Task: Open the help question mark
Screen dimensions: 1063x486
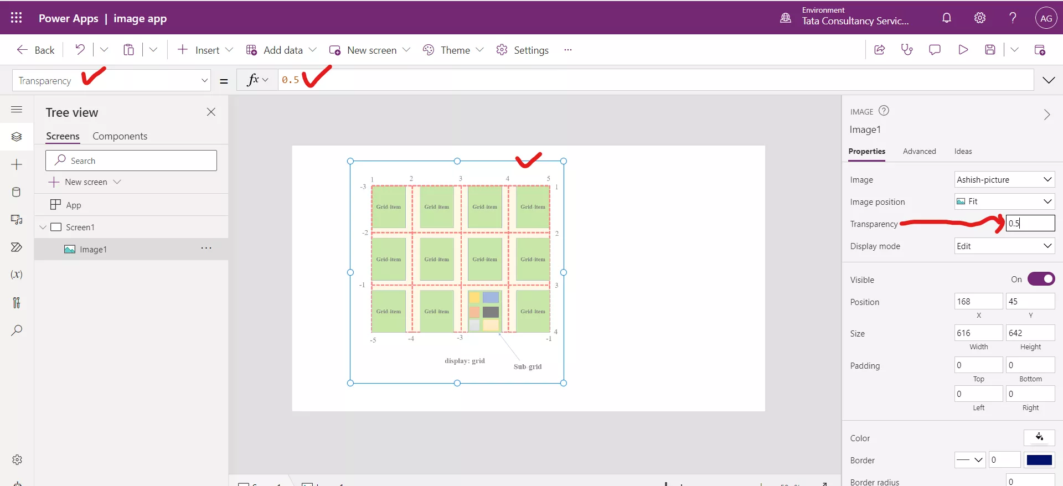Action: pos(1013,18)
